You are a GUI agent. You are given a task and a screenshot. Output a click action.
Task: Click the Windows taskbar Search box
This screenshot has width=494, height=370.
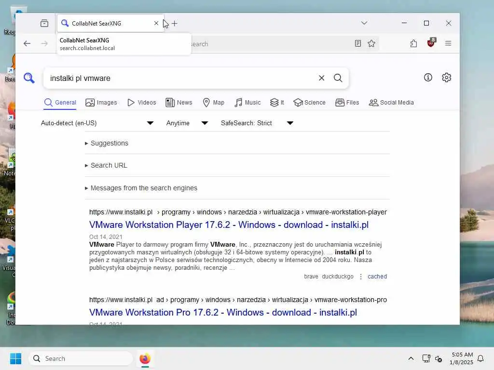coord(81,358)
